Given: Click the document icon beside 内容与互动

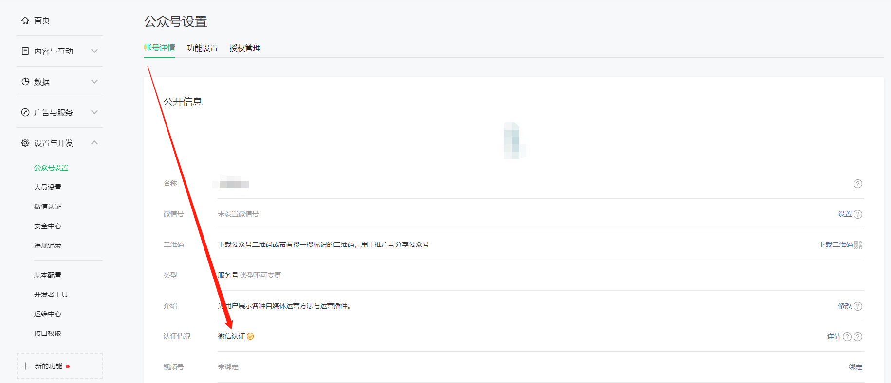Looking at the screenshot, I should click(25, 51).
